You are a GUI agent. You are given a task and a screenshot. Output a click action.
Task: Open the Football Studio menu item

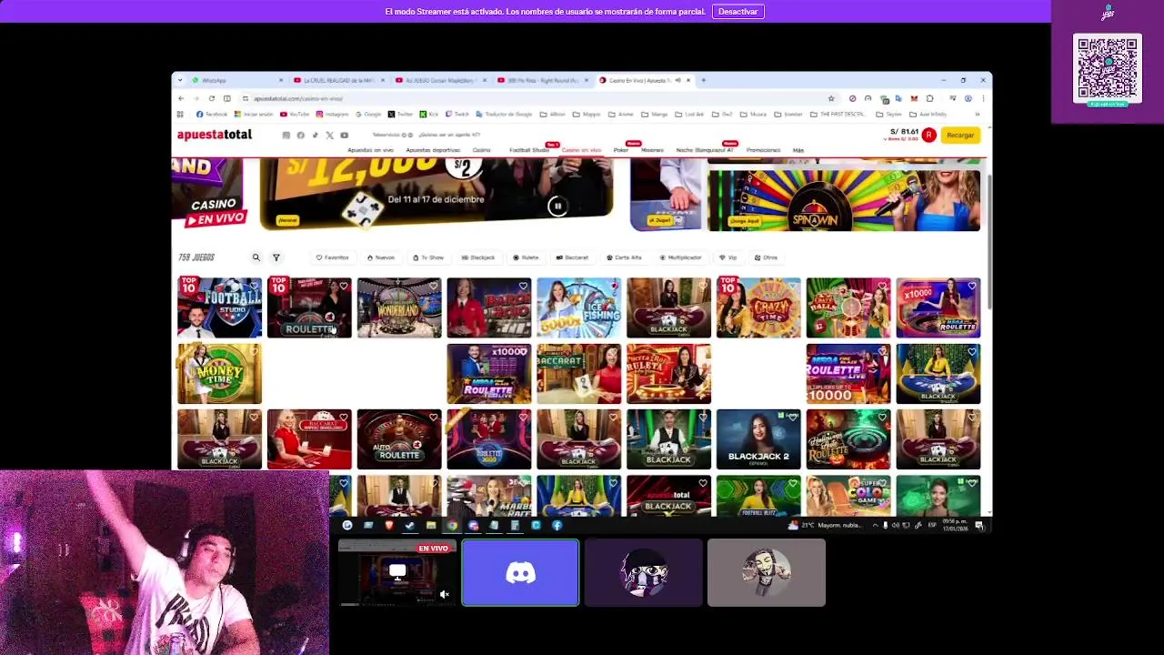(x=529, y=150)
